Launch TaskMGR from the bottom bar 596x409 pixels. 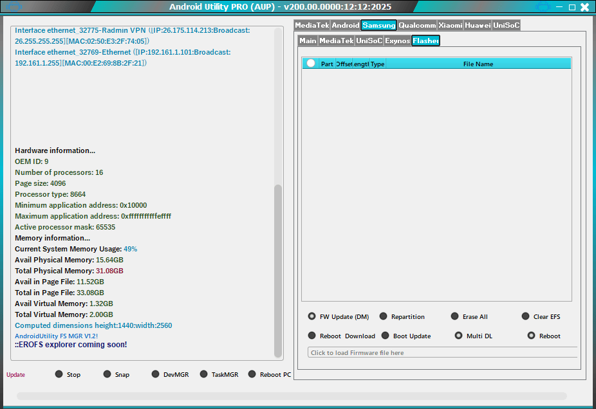coord(204,374)
